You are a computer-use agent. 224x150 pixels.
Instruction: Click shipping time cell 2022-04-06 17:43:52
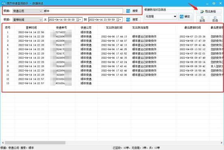tap(114, 53)
